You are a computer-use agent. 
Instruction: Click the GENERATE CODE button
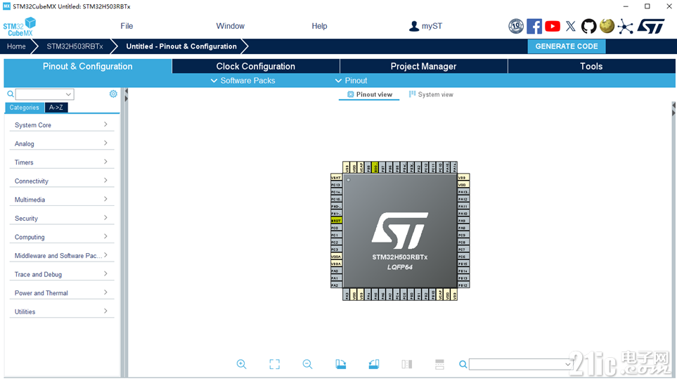tap(567, 46)
